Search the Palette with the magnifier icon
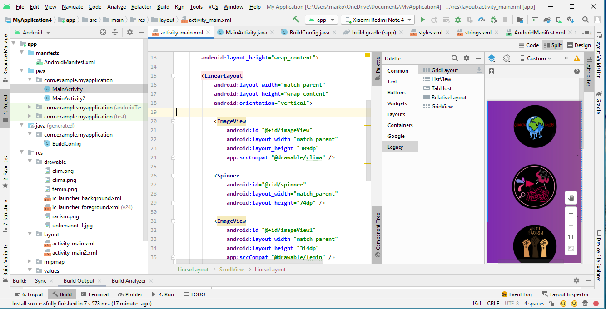This screenshot has width=606, height=309. coord(454,58)
